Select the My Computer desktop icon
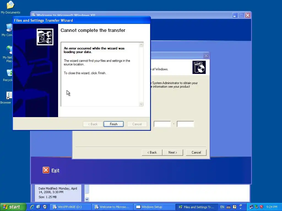Screen dimensions: 282x211 (7, 30)
